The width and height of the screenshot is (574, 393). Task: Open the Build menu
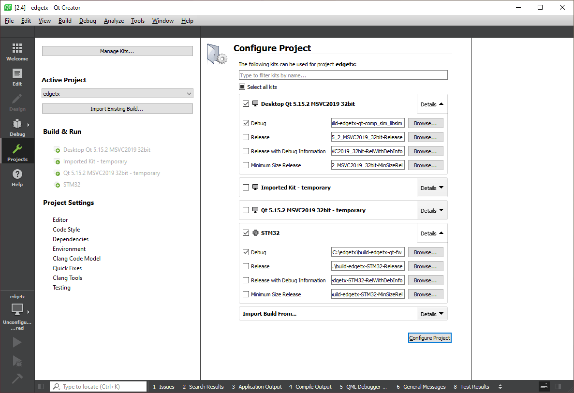(65, 20)
